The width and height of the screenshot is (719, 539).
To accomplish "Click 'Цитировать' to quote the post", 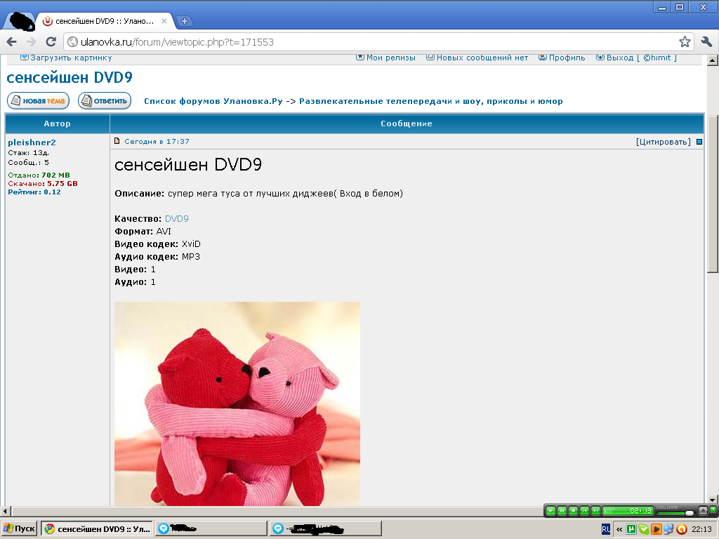I will point(662,142).
